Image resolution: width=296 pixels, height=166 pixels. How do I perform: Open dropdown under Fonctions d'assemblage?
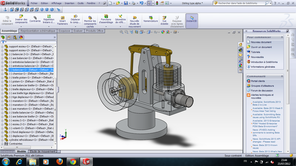[x=106, y=27]
